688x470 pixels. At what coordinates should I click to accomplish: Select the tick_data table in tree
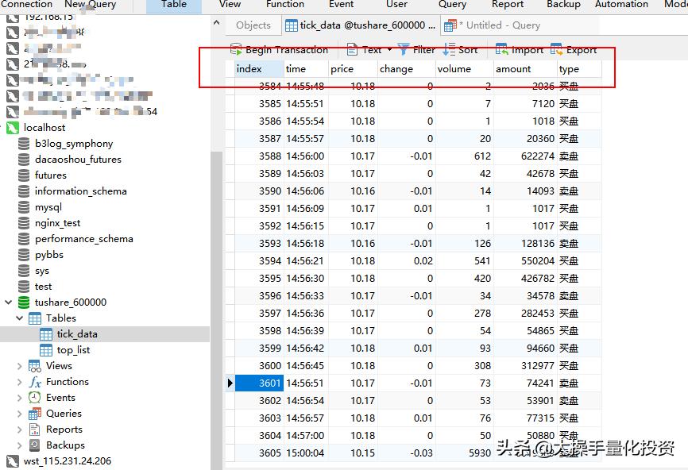(77, 334)
